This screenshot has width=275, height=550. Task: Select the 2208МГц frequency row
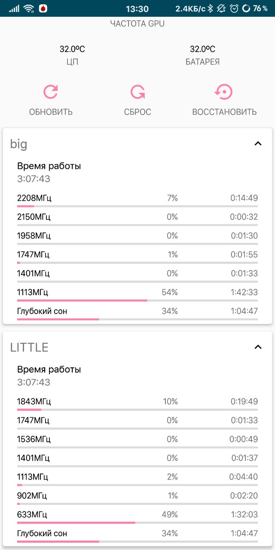point(137,200)
